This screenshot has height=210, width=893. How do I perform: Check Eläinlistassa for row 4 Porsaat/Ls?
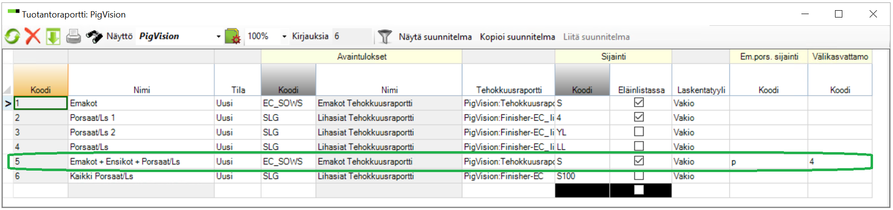tap(639, 146)
